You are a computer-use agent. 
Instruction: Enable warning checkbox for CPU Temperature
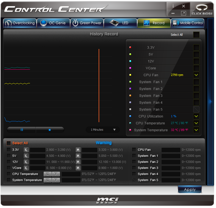9,174
